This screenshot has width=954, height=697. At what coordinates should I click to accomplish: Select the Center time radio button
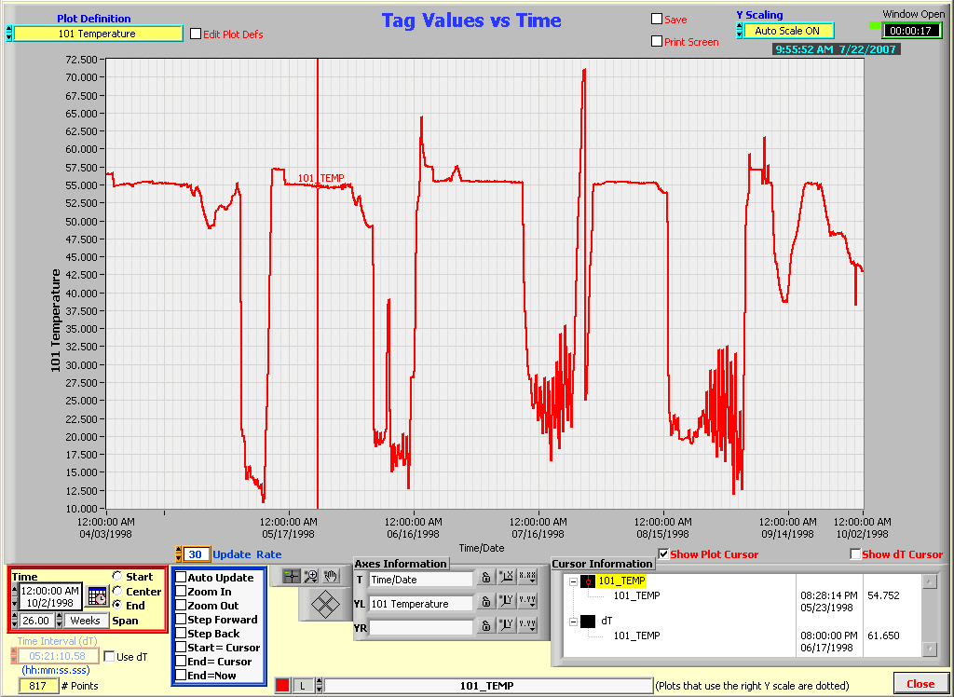[116, 591]
